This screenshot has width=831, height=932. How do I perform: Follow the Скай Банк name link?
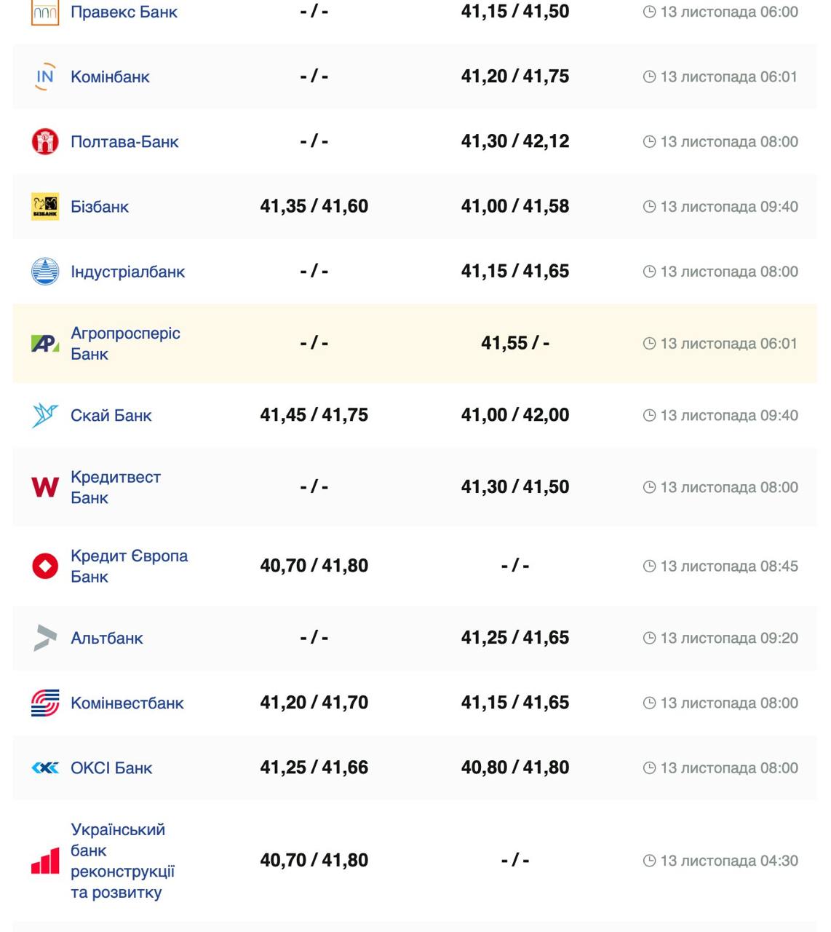pos(111,415)
